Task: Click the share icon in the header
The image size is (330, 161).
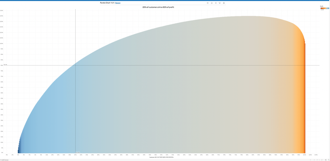Action: pyautogui.click(x=216, y=3)
